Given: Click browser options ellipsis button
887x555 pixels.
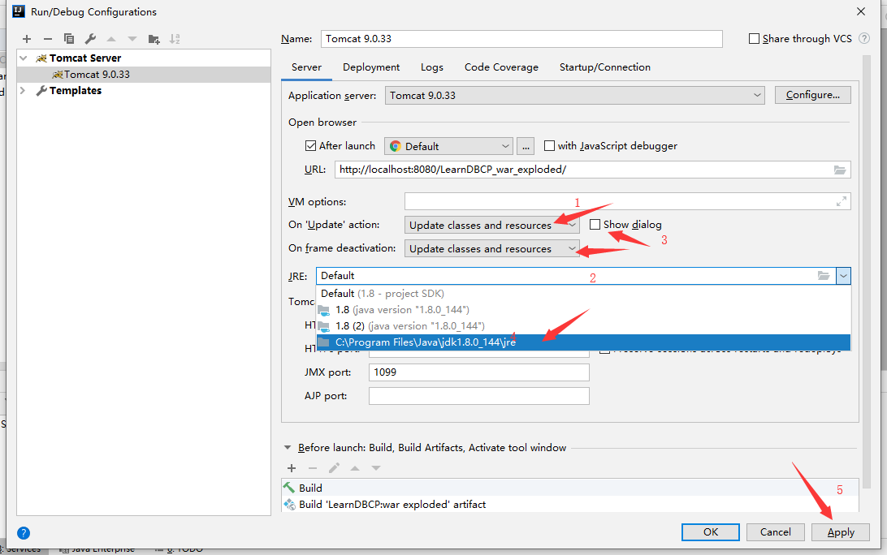Looking at the screenshot, I should [526, 146].
